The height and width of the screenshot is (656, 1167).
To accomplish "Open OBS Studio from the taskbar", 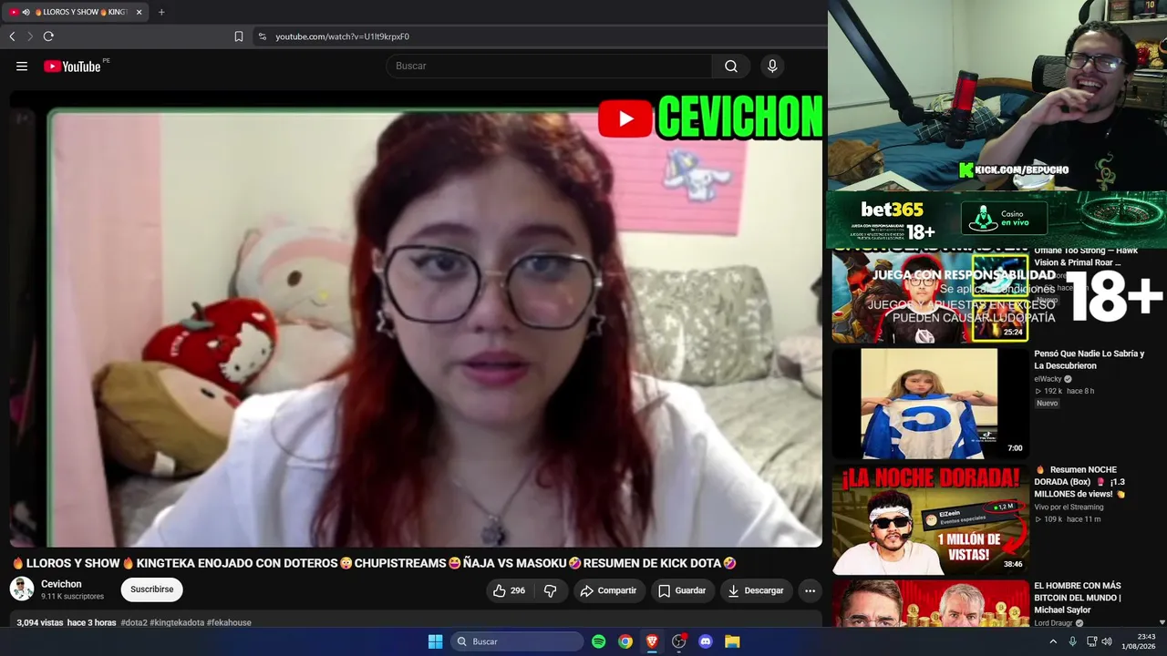I will pyautogui.click(x=678, y=641).
